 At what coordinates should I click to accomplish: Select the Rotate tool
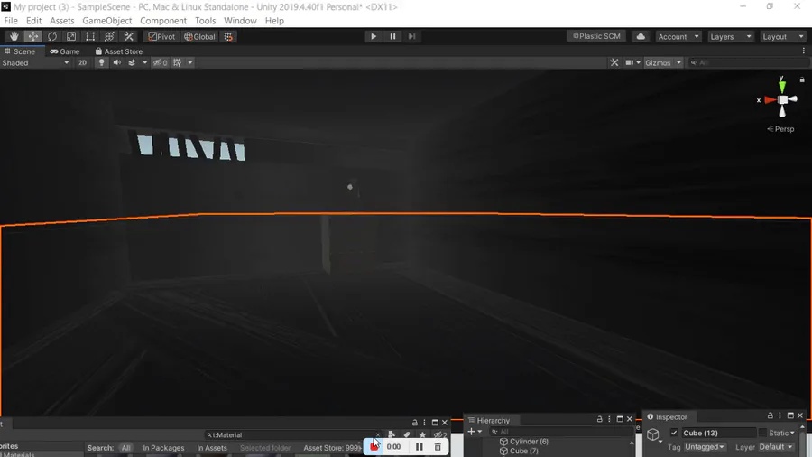pos(52,36)
